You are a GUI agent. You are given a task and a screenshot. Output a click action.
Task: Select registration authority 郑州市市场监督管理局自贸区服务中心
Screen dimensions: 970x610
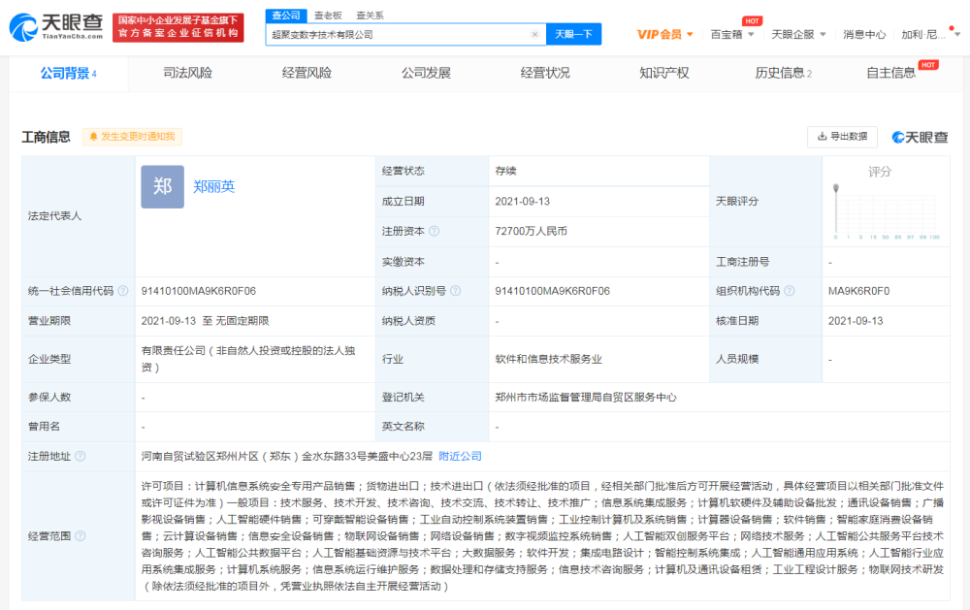586,398
